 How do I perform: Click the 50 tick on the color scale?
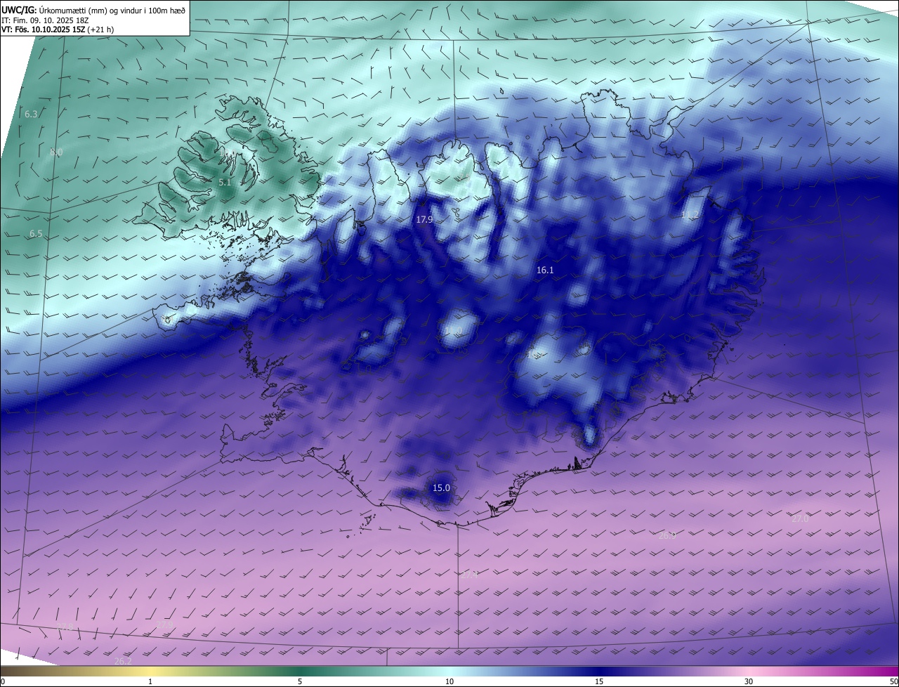click(893, 681)
